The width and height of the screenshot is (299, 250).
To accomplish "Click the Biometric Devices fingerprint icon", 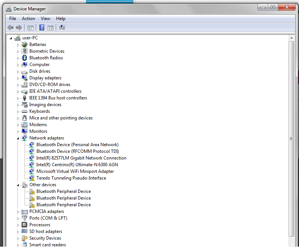I will [x=24, y=51].
